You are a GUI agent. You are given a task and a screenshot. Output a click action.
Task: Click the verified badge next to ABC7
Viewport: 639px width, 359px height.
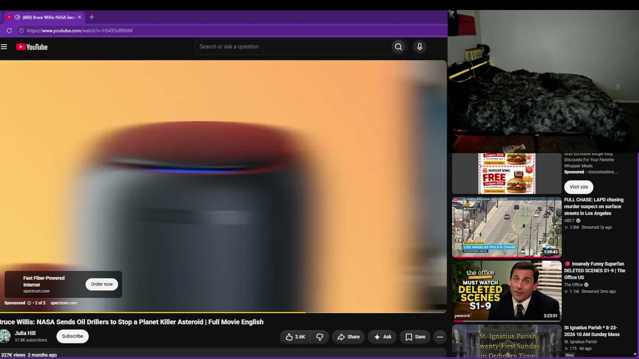click(x=578, y=220)
